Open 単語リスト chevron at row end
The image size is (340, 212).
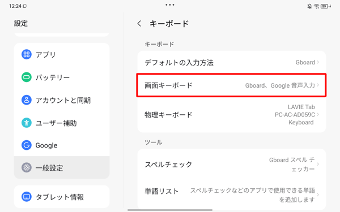tap(318, 194)
